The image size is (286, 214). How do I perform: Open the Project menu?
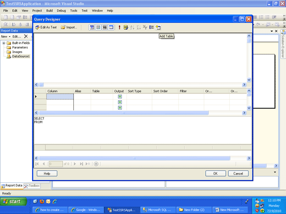pyautogui.click(x=37, y=11)
